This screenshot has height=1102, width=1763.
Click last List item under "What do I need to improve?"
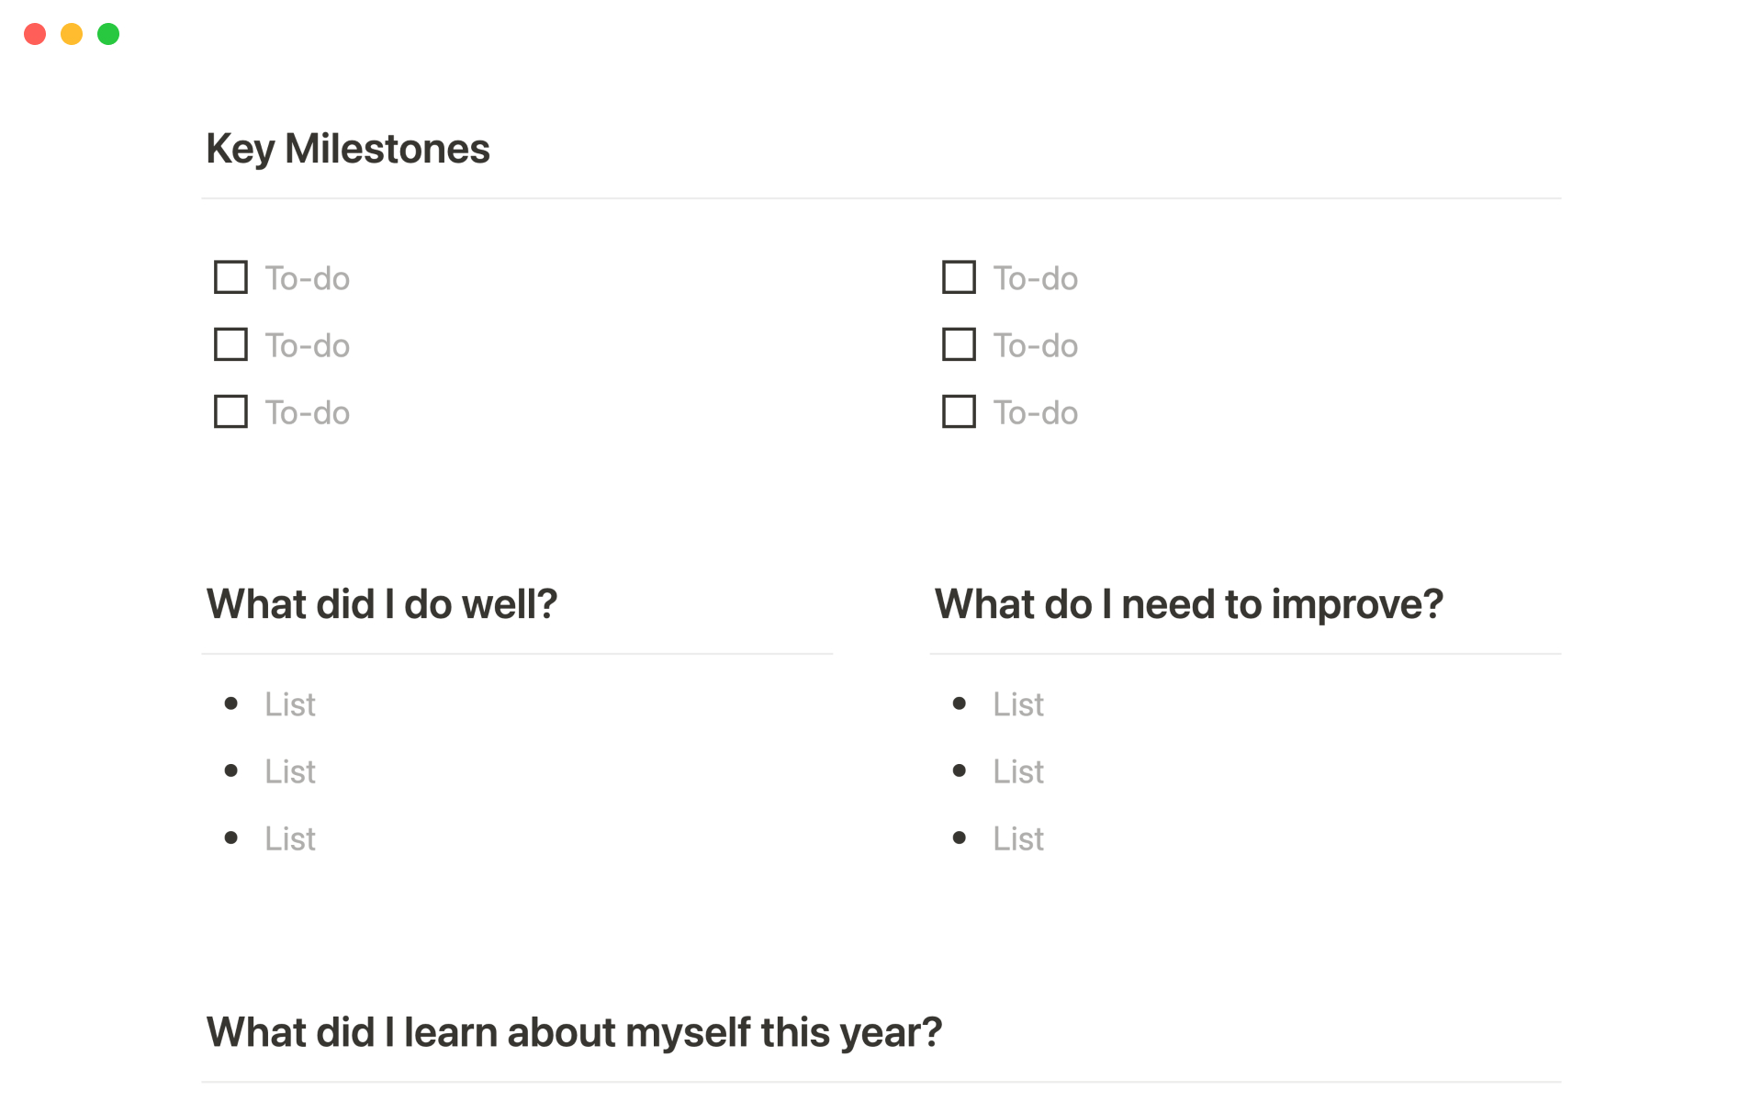click(1018, 838)
